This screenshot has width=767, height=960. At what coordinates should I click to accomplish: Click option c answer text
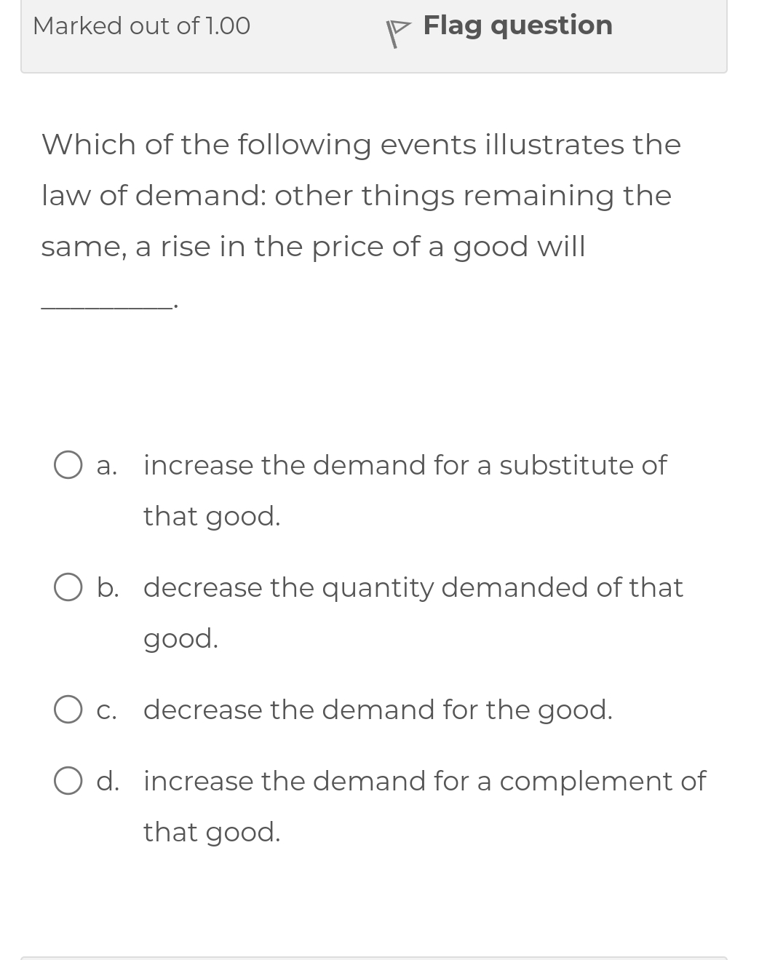click(x=378, y=709)
